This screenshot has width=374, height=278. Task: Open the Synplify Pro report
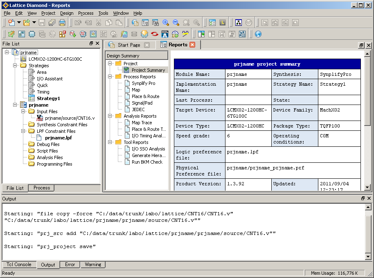[143, 83]
